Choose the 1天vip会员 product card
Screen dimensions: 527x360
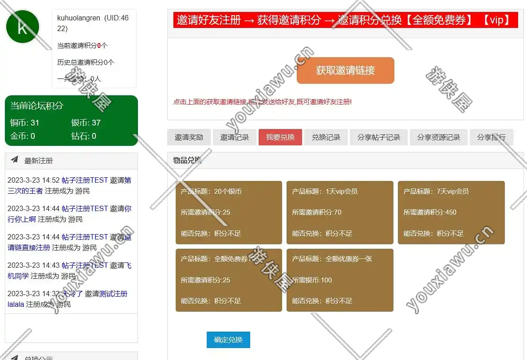[x=340, y=212]
